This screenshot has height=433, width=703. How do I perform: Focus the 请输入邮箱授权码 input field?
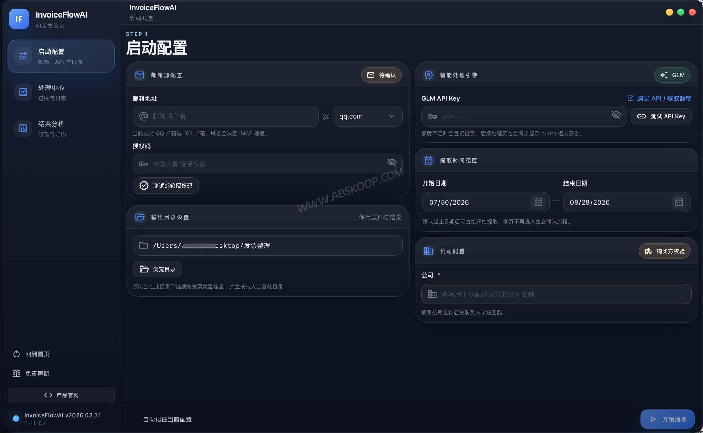click(x=268, y=164)
